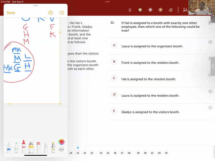The width and height of the screenshot is (215, 161).
Task: Select the green-tipped marker tool
Action: point(16,148)
